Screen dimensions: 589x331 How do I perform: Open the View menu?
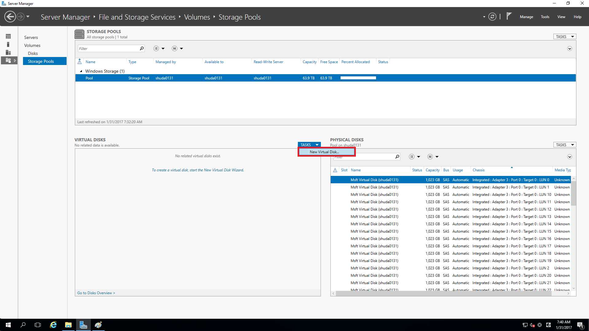click(561, 17)
